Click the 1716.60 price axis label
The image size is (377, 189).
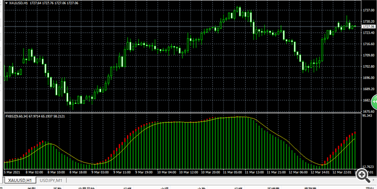pos(368,44)
